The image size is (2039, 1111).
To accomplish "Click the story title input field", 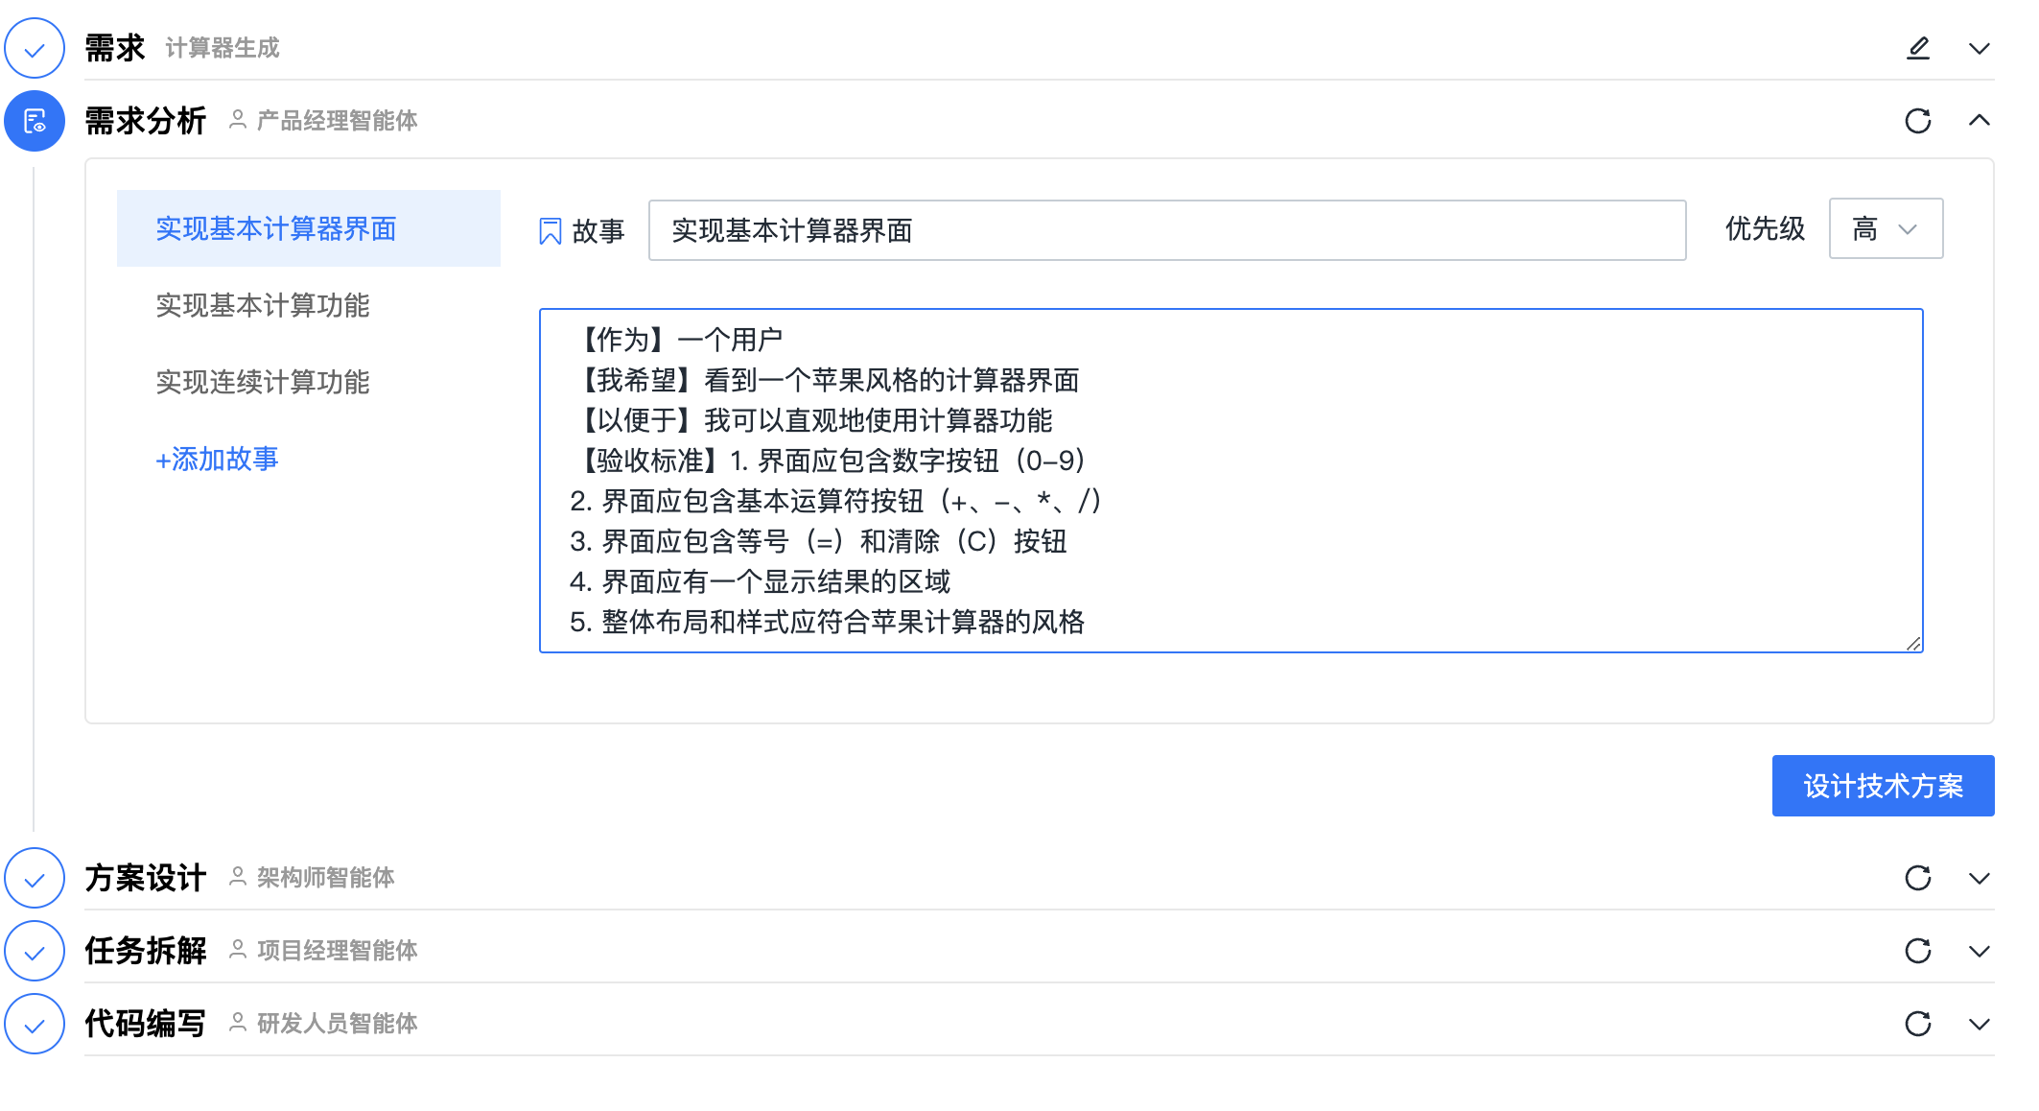I will coord(1166,230).
